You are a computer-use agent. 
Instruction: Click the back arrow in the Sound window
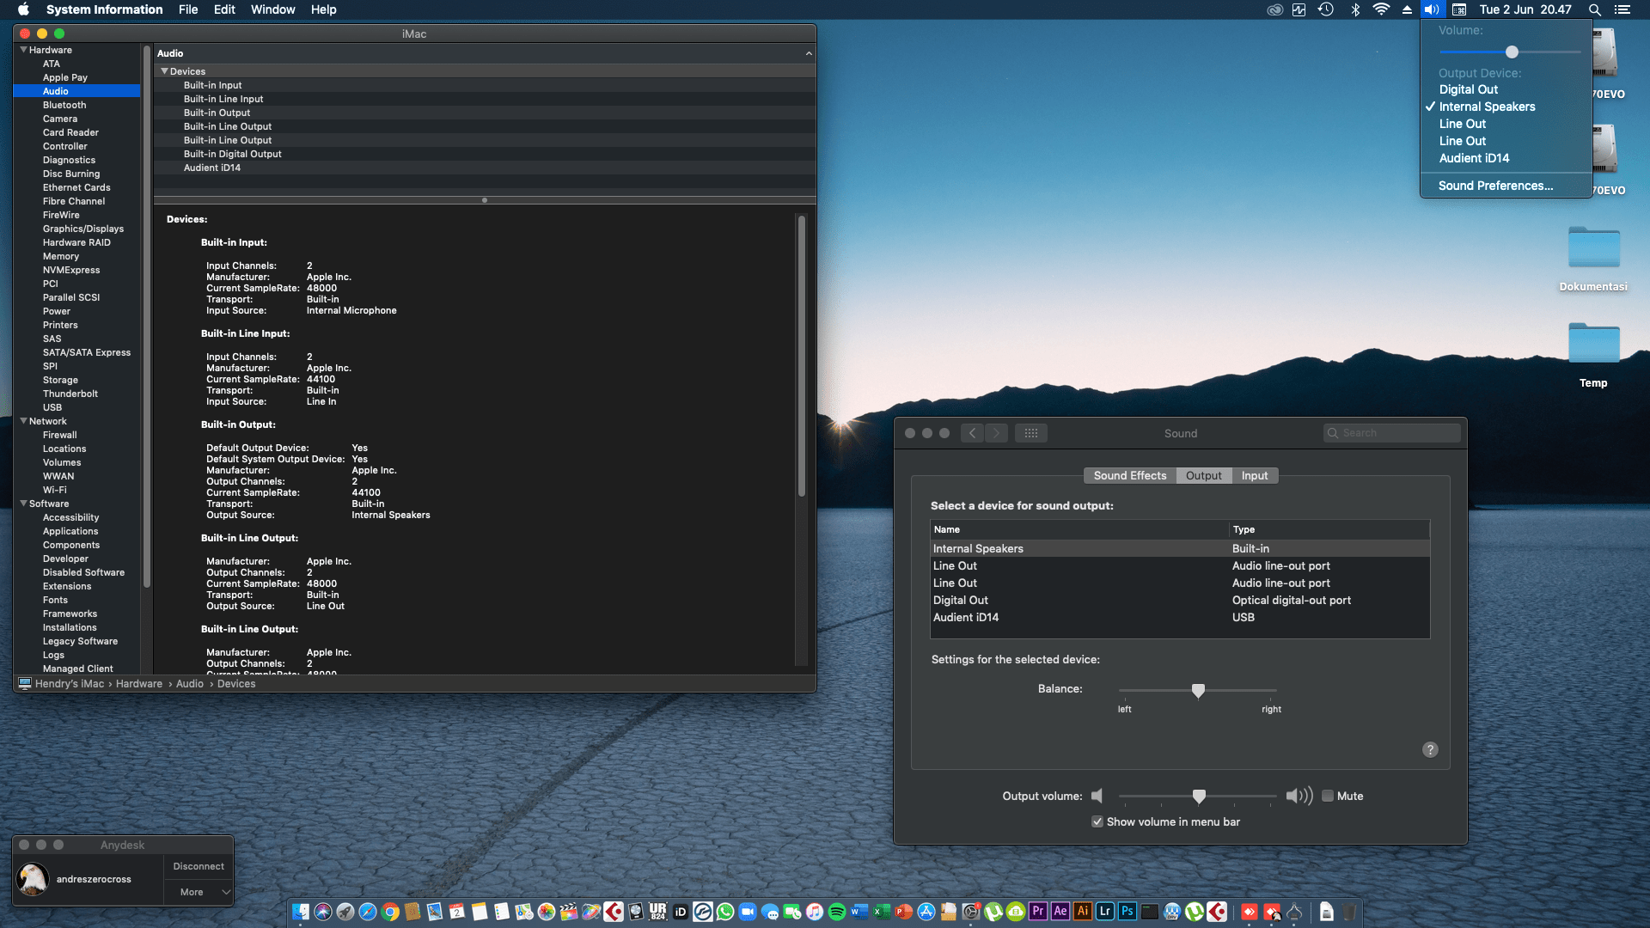coord(972,433)
